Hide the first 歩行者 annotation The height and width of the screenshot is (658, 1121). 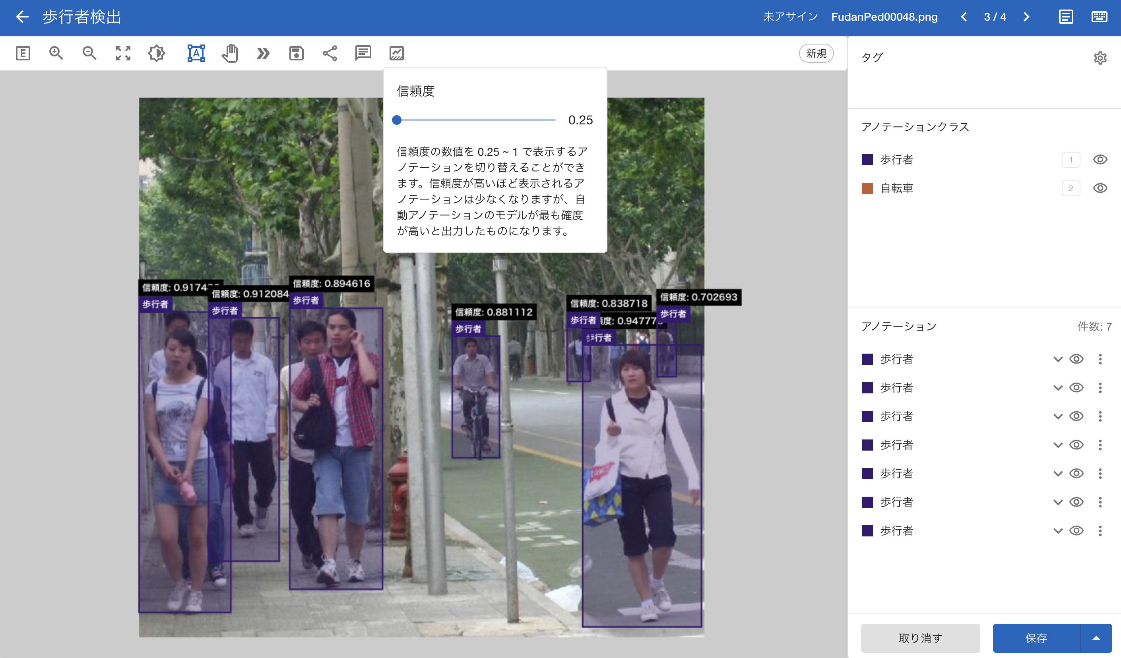[1076, 359]
